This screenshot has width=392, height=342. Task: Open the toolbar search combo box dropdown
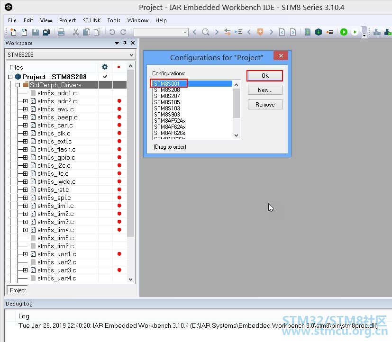pos(185,32)
